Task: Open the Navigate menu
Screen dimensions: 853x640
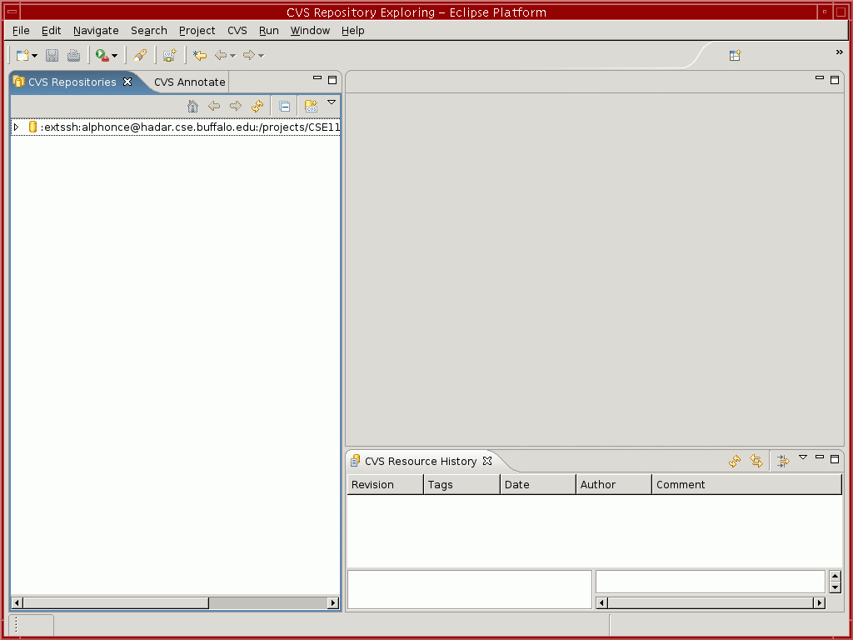Action: click(96, 31)
